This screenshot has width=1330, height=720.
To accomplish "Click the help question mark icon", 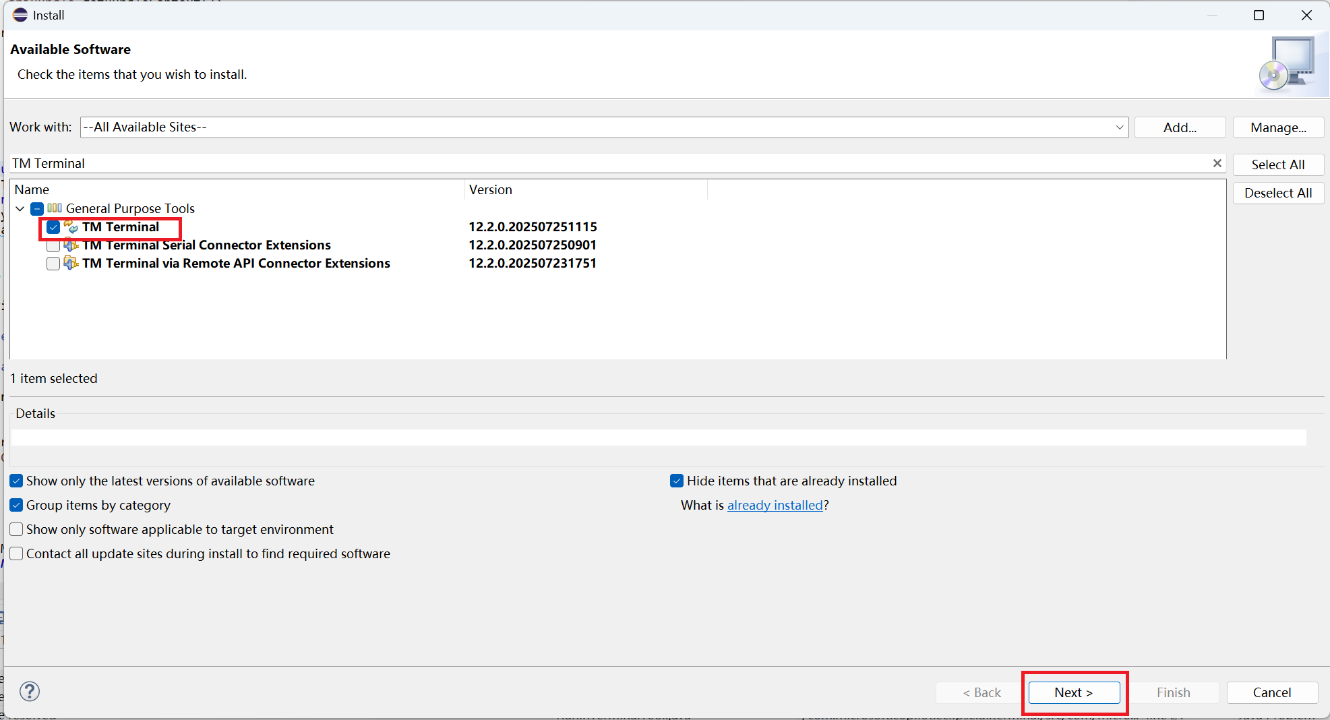I will point(30,691).
